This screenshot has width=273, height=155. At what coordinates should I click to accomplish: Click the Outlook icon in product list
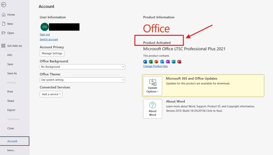pos(162,62)
